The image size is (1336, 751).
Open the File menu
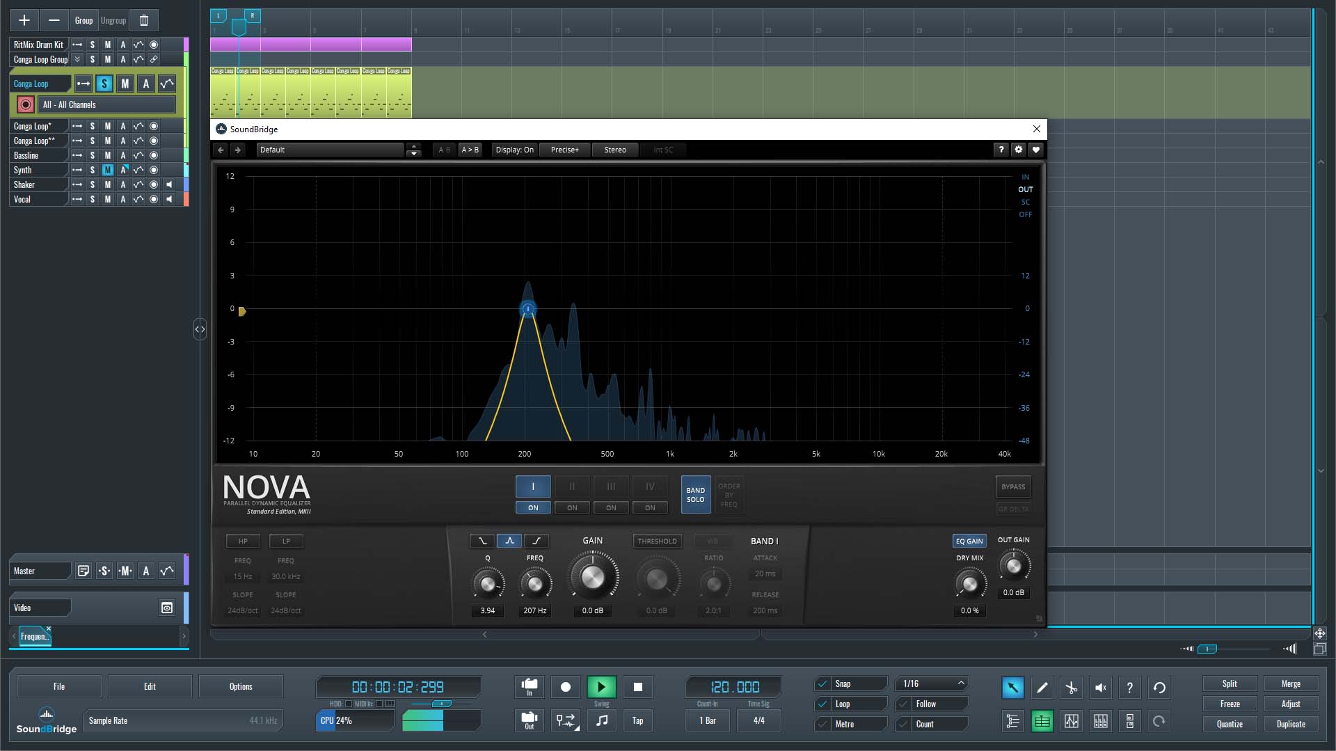tap(59, 686)
